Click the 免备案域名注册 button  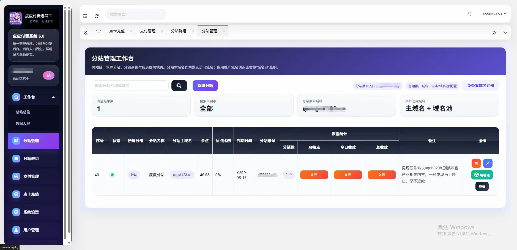coord(481,86)
